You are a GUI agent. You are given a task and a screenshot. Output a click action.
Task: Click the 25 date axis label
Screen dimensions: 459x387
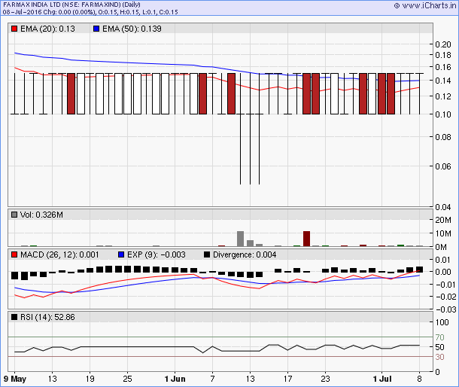click(x=127, y=379)
